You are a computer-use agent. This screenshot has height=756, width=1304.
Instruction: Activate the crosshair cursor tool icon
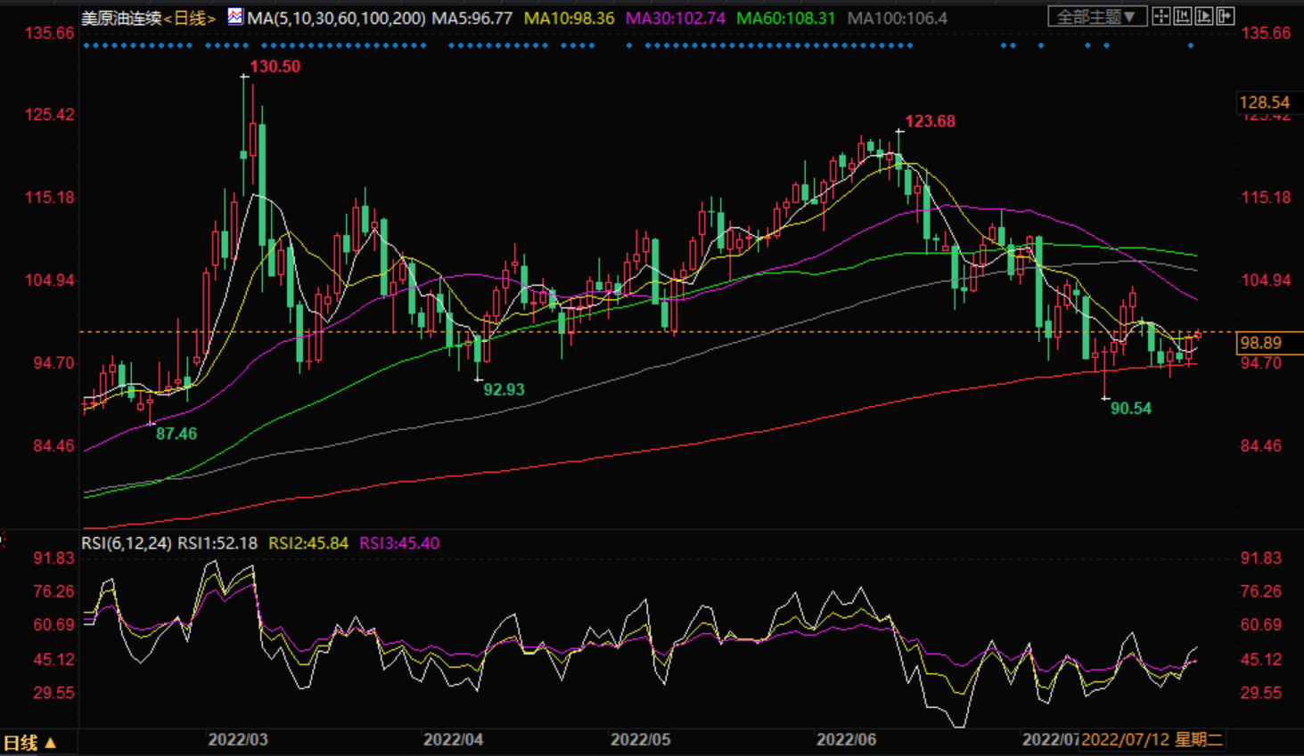[1161, 17]
